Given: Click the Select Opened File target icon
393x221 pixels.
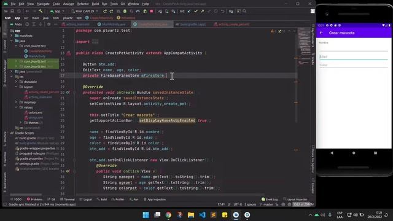Looking at the screenshot, I should 27,25.
